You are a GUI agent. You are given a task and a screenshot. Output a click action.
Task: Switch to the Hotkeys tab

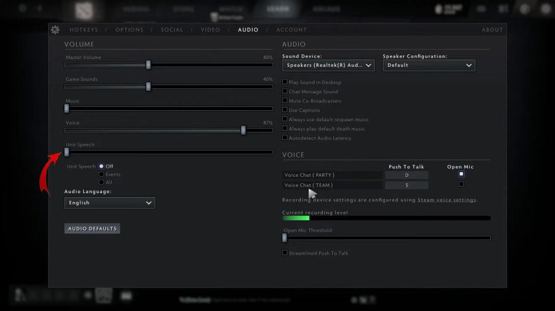84,30
